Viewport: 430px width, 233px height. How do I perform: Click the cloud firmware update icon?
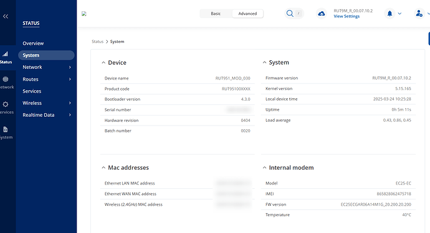point(322,14)
